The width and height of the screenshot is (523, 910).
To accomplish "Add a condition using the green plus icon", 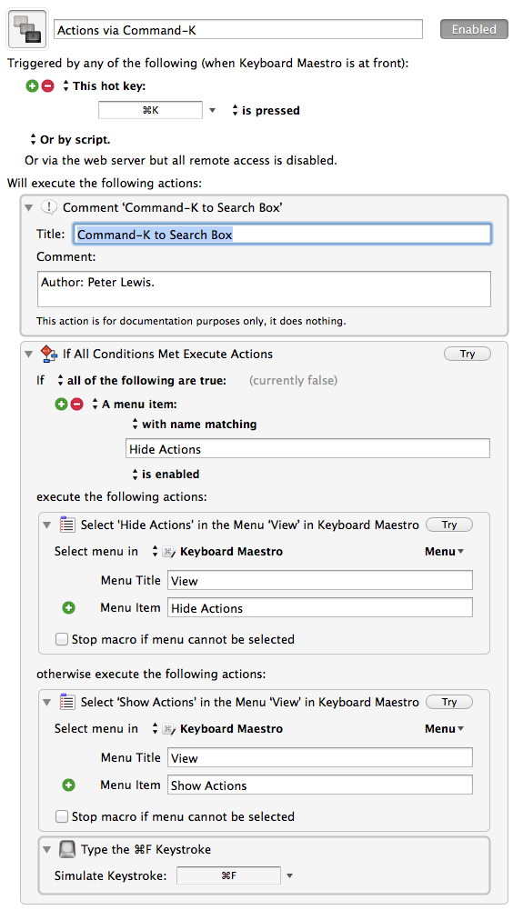I will click(x=61, y=404).
